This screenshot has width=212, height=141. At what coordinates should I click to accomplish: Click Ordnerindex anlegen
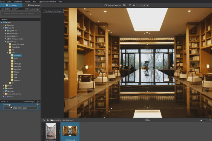point(32,9)
